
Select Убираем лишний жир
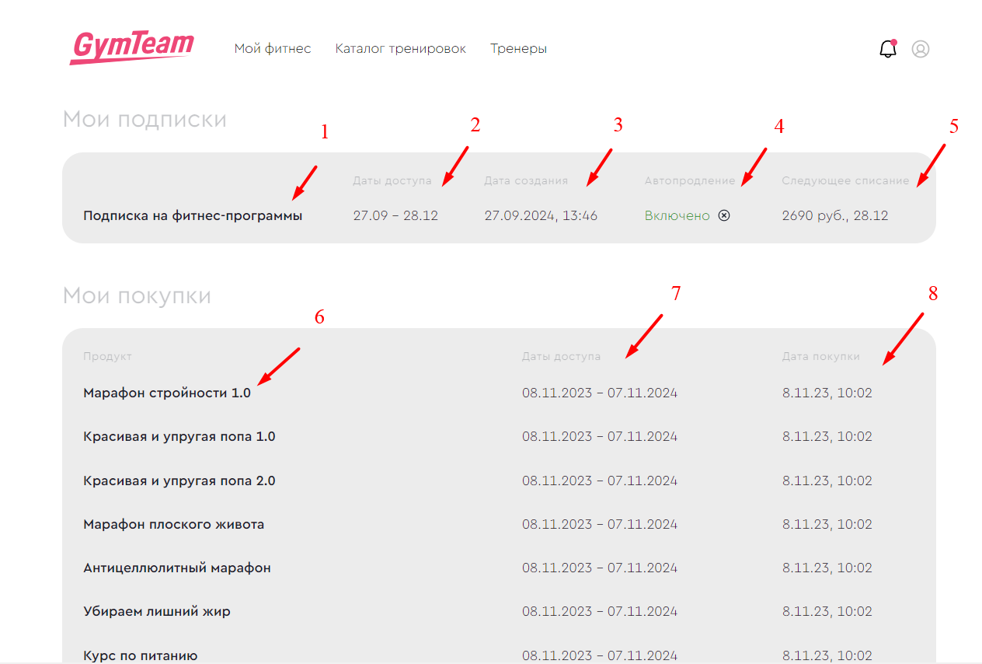click(x=157, y=611)
